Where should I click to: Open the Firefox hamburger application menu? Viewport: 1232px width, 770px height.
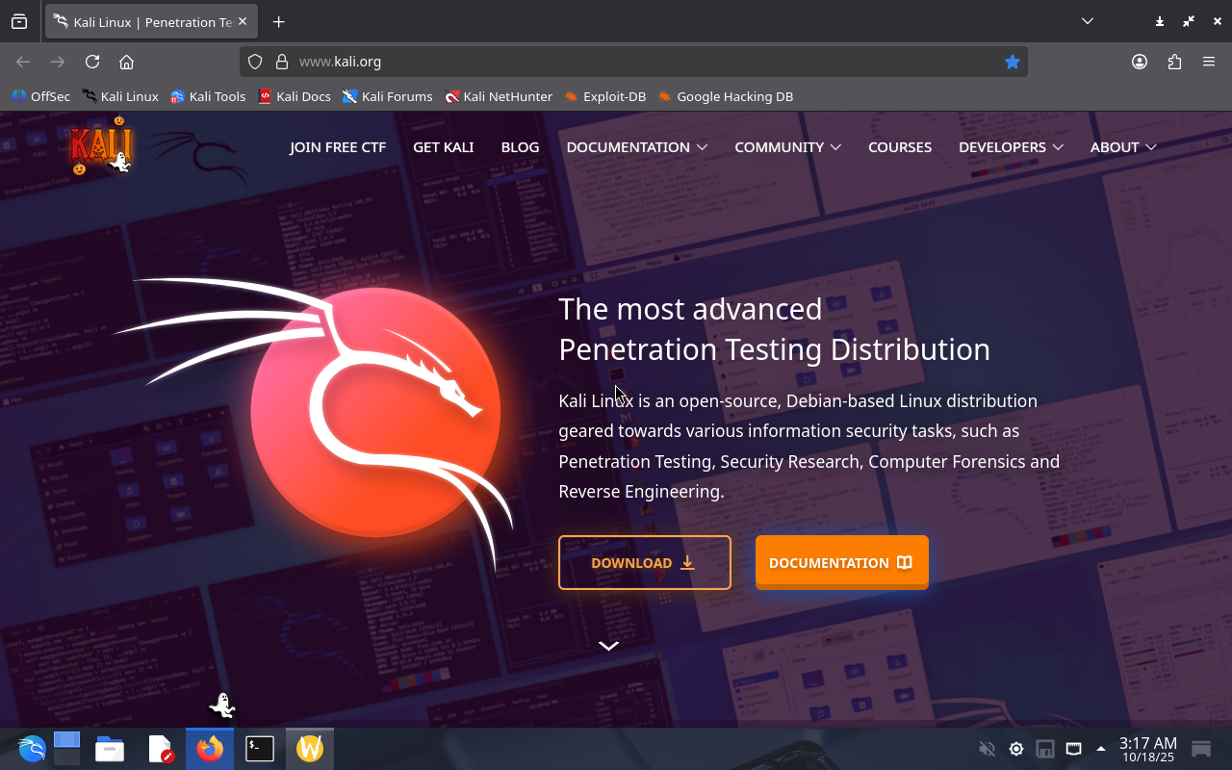click(x=1209, y=62)
